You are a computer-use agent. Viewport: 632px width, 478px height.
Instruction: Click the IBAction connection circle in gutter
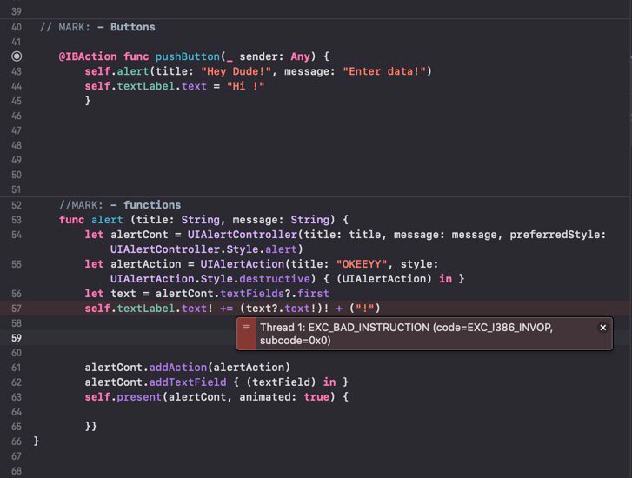point(17,56)
